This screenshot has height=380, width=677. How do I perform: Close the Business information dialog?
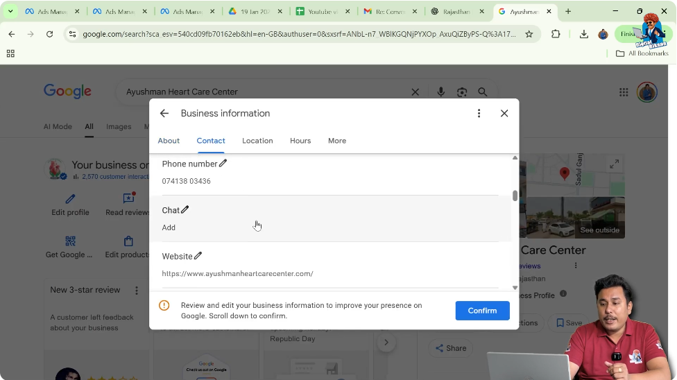coord(504,113)
